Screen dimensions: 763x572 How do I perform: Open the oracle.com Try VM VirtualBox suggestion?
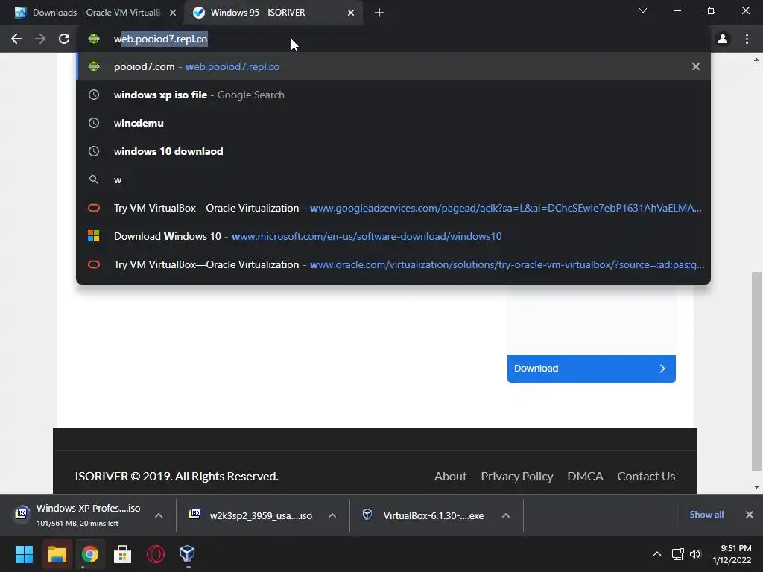(393, 264)
